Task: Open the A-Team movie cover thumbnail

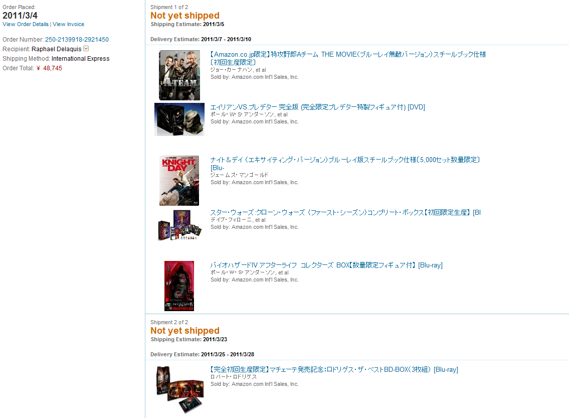Action: point(179,75)
